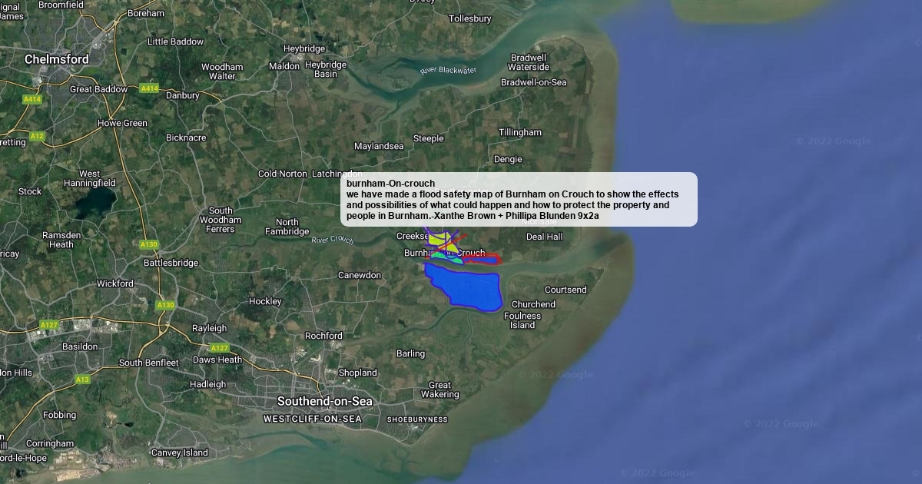Click the A127 shield near Daws Heath
922x484 pixels.
point(219,348)
